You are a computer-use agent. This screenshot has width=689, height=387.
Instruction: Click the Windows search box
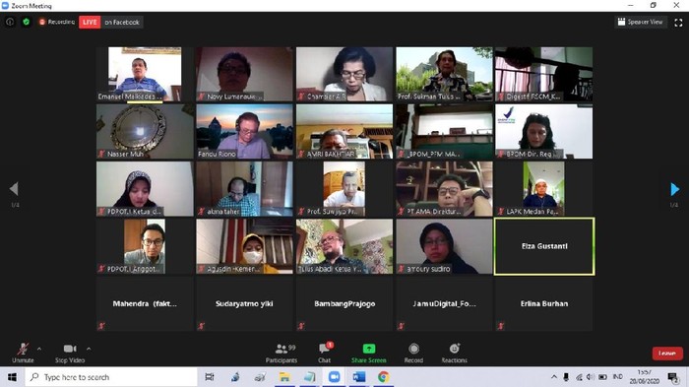click(111, 377)
